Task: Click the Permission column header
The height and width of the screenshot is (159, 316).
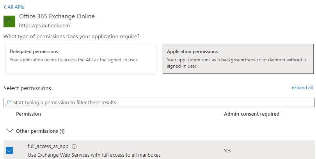Action: coord(28,114)
